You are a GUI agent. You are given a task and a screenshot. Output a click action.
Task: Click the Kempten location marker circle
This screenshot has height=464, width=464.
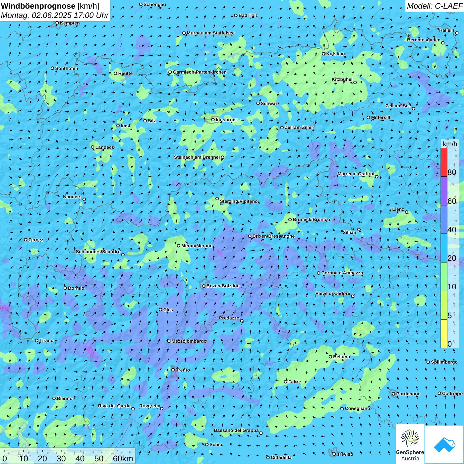tap(57, 23)
